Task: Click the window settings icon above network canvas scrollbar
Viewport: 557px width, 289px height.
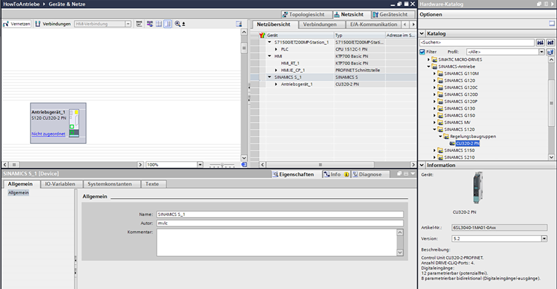Action: coord(239,24)
